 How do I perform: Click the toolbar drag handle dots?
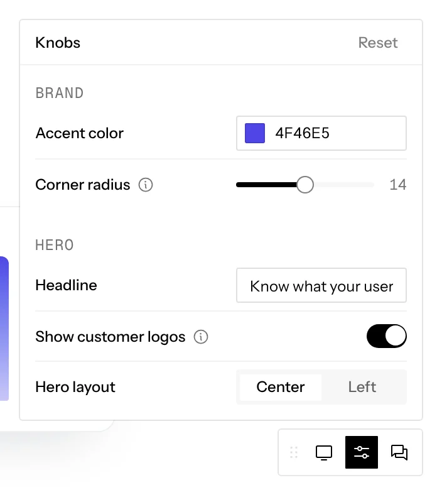pos(294,452)
